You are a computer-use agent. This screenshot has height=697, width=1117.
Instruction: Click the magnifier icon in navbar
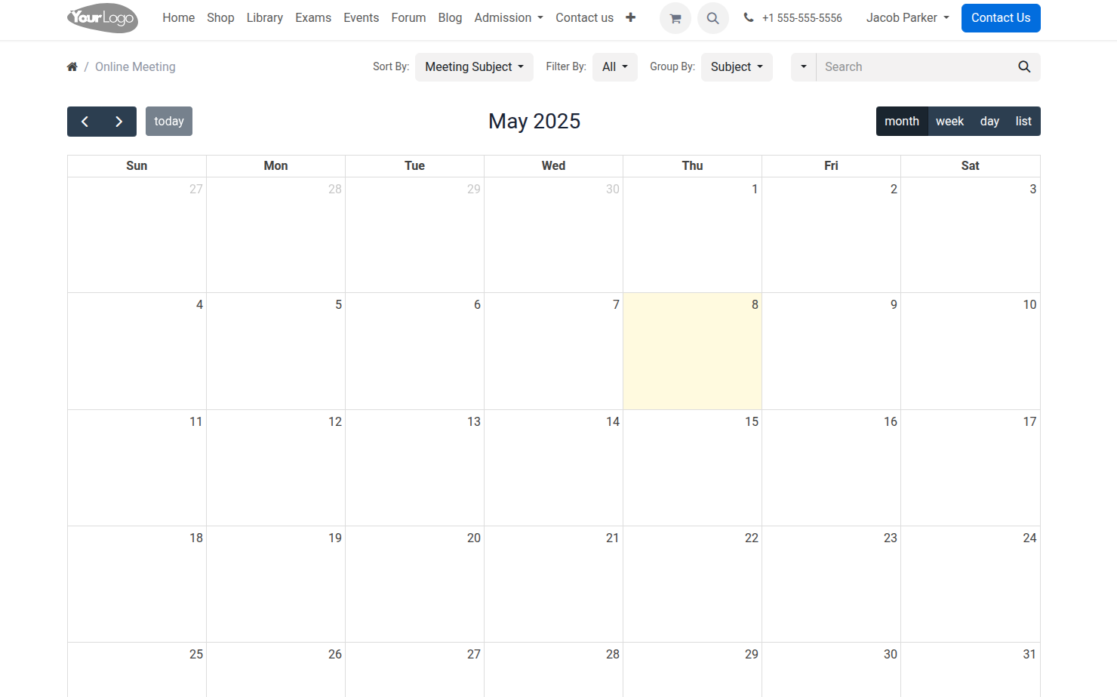(x=712, y=18)
